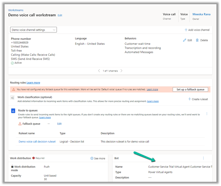Open the Bot section more options menu
221x186 pixels.
(x=203, y=158)
